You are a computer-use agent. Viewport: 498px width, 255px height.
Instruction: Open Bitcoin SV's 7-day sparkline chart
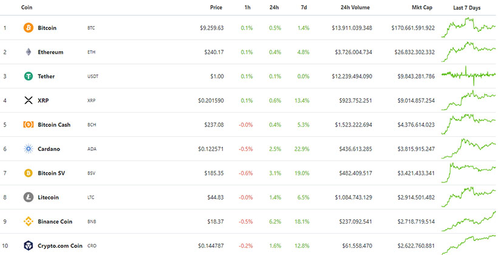tap(468, 173)
